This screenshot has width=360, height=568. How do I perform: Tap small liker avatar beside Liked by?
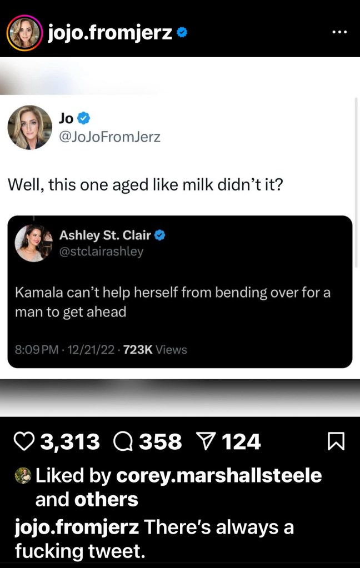(22, 475)
